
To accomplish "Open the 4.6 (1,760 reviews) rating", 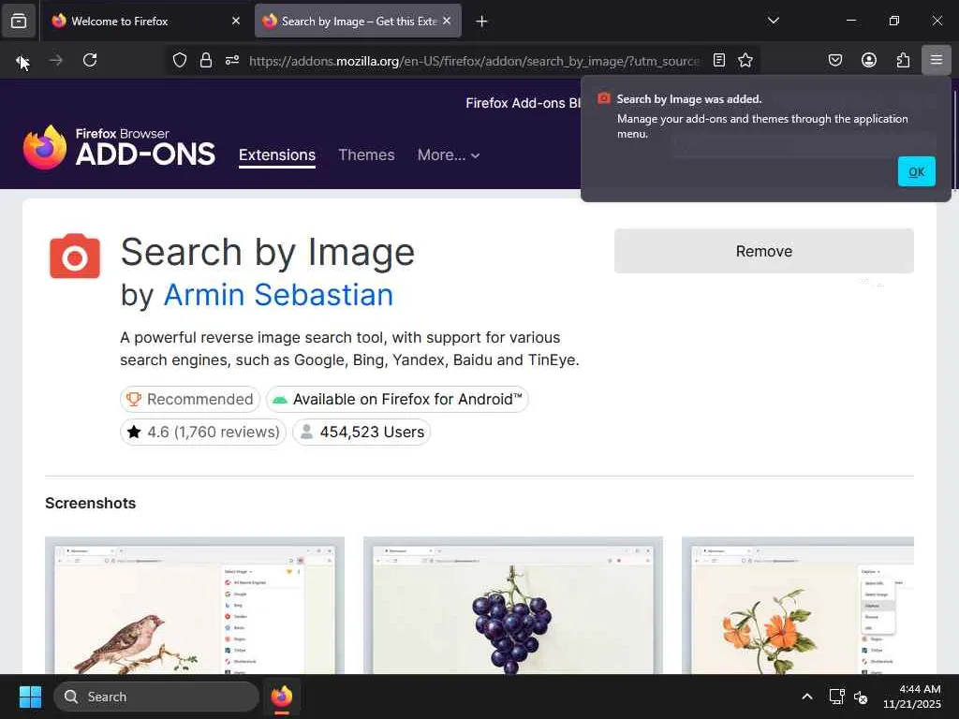I will pyautogui.click(x=203, y=433).
